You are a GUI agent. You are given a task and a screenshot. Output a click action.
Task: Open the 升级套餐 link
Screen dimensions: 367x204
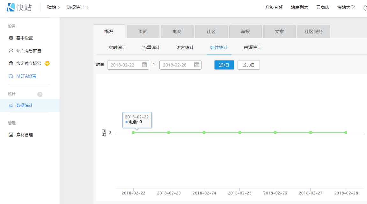[x=274, y=7]
